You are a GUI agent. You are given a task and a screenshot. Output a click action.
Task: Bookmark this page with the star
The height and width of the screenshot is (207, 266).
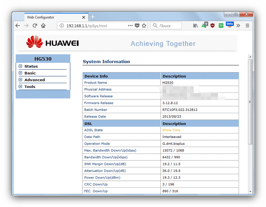[144, 26]
